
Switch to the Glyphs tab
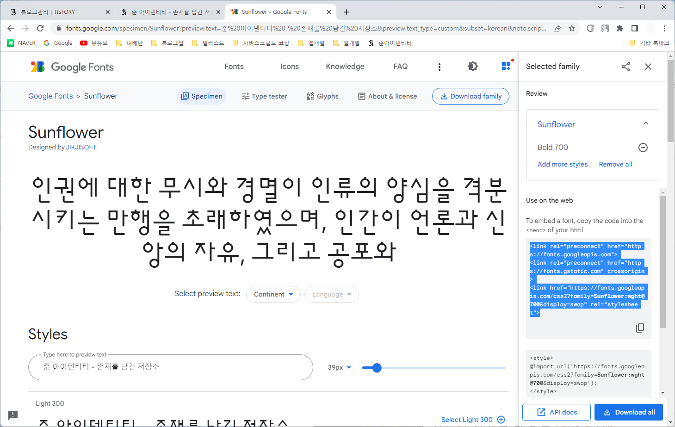[x=322, y=96]
